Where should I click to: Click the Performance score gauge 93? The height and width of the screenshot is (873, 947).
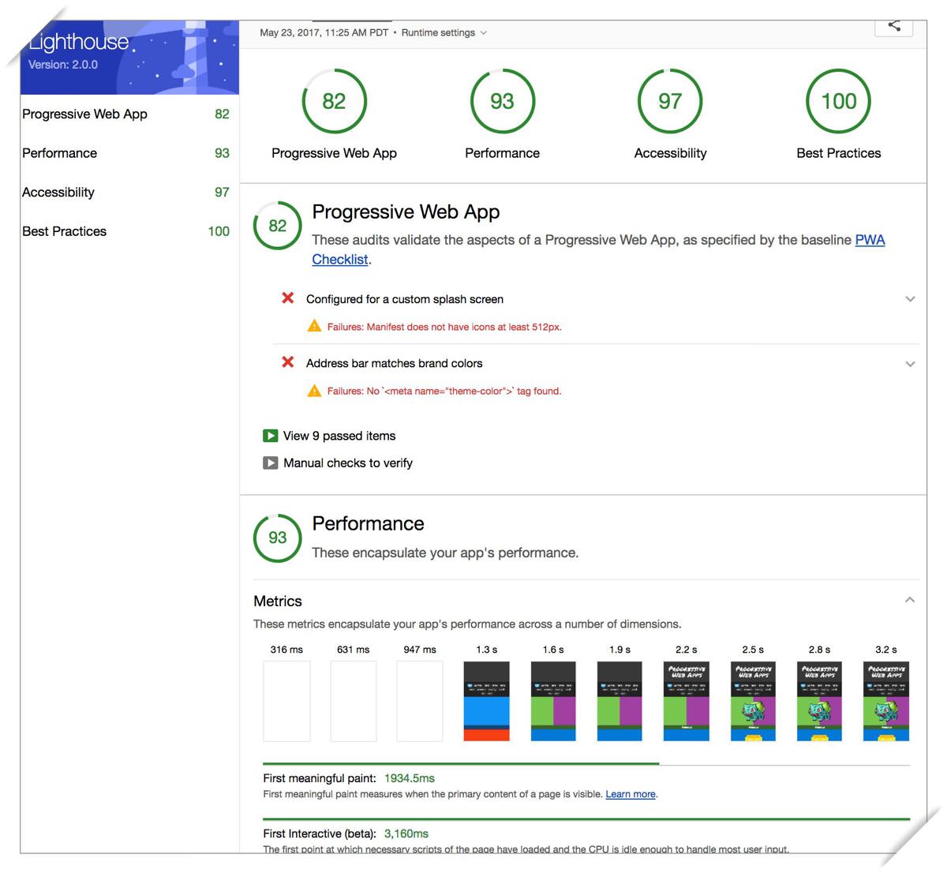(502, 101)
